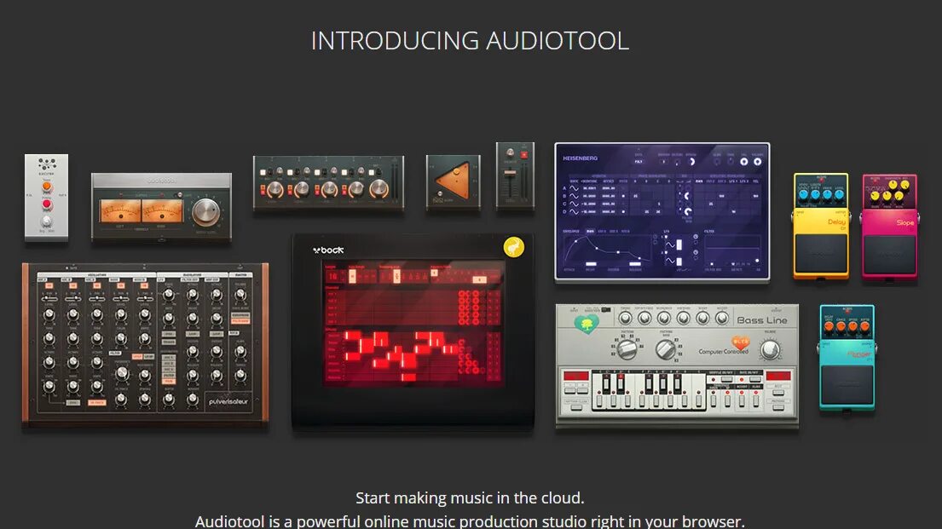Click the red LED on the Delay pedal
This screenshot has width=942, height=529.
(821, 179)
